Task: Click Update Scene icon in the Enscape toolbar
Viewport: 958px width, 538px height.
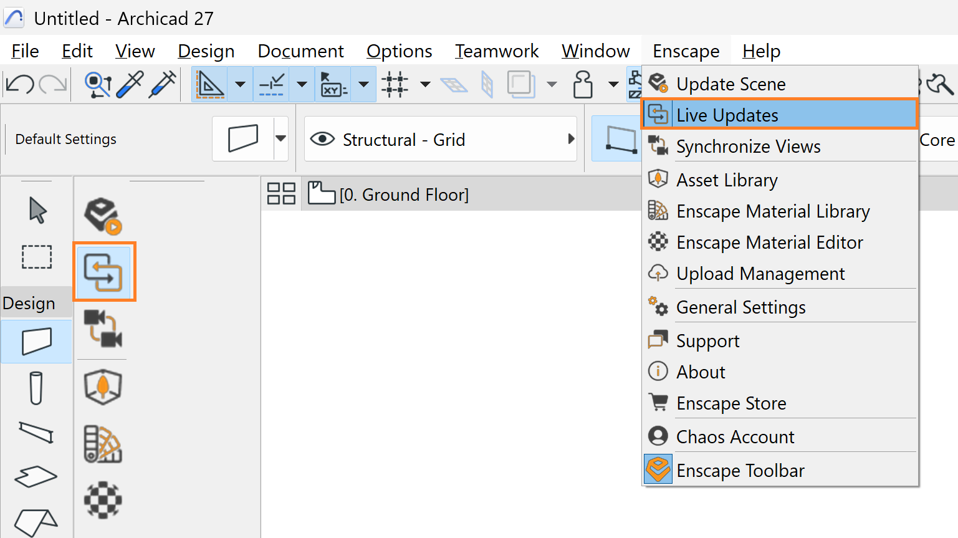Action: (103, 216)
